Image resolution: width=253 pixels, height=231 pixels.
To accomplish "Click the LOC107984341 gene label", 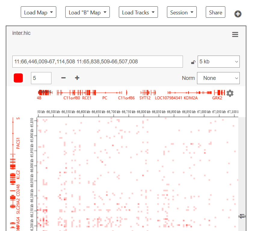I will 168,98.
